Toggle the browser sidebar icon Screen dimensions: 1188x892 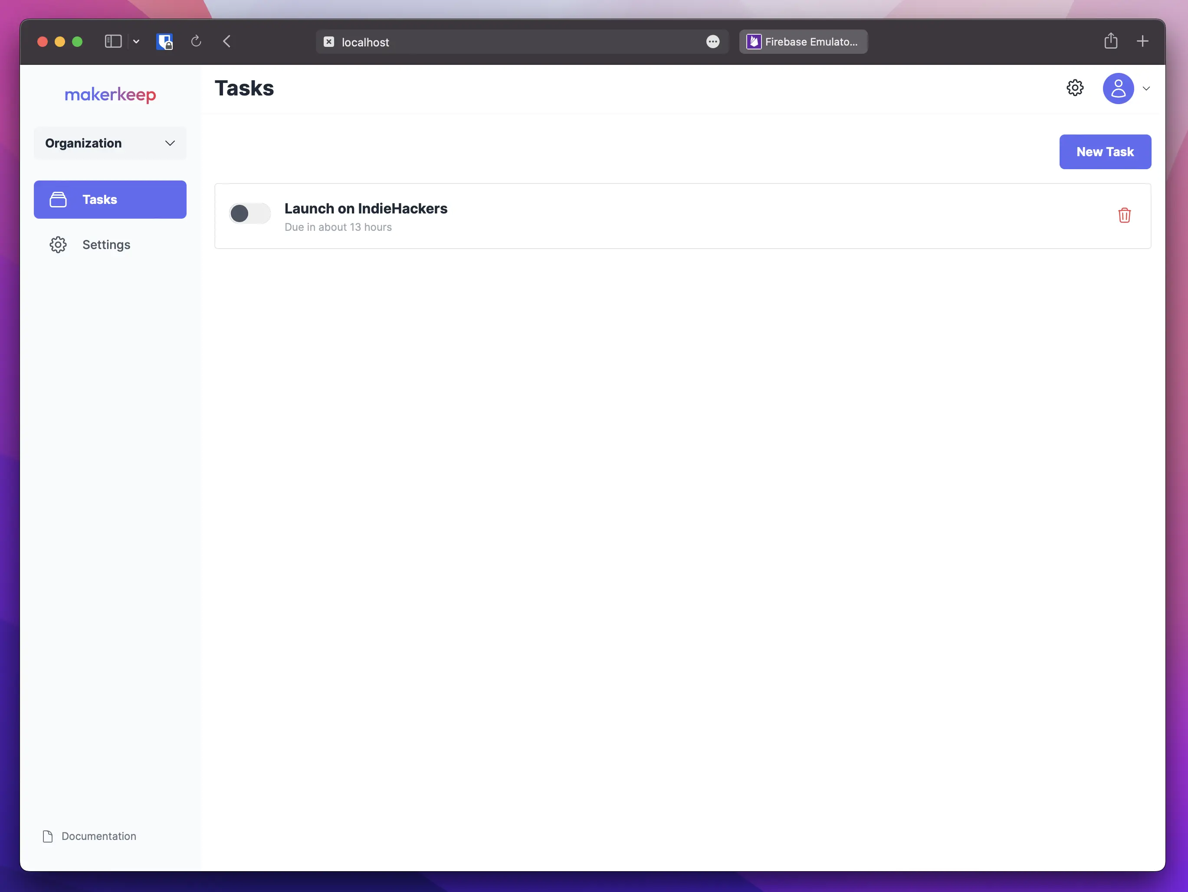pos(113,41)
